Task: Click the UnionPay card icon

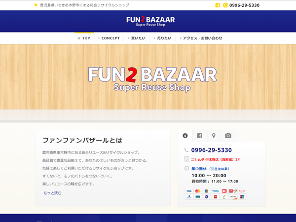Action: point(242,197)
